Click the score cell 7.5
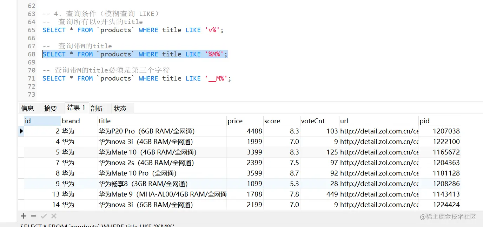Image resolution: width=483 pixels, height=227 pixels. (x=282, y=163)
